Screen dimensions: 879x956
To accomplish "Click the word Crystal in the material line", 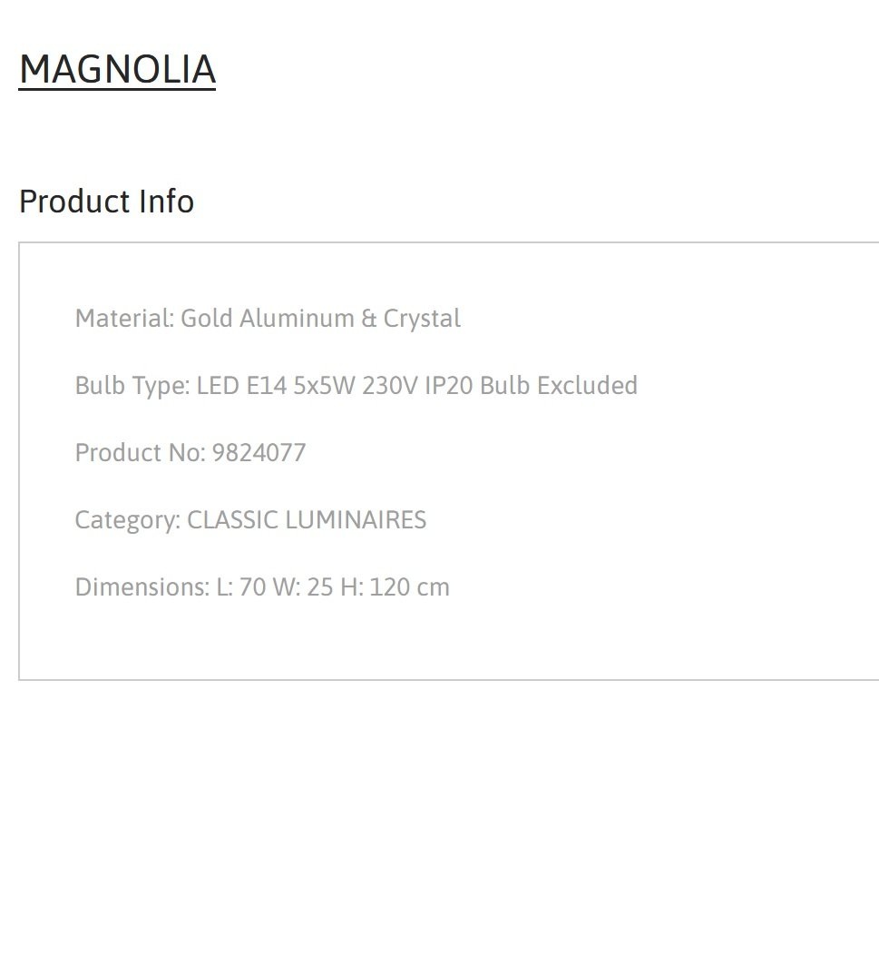I will (x=422, y=319).
